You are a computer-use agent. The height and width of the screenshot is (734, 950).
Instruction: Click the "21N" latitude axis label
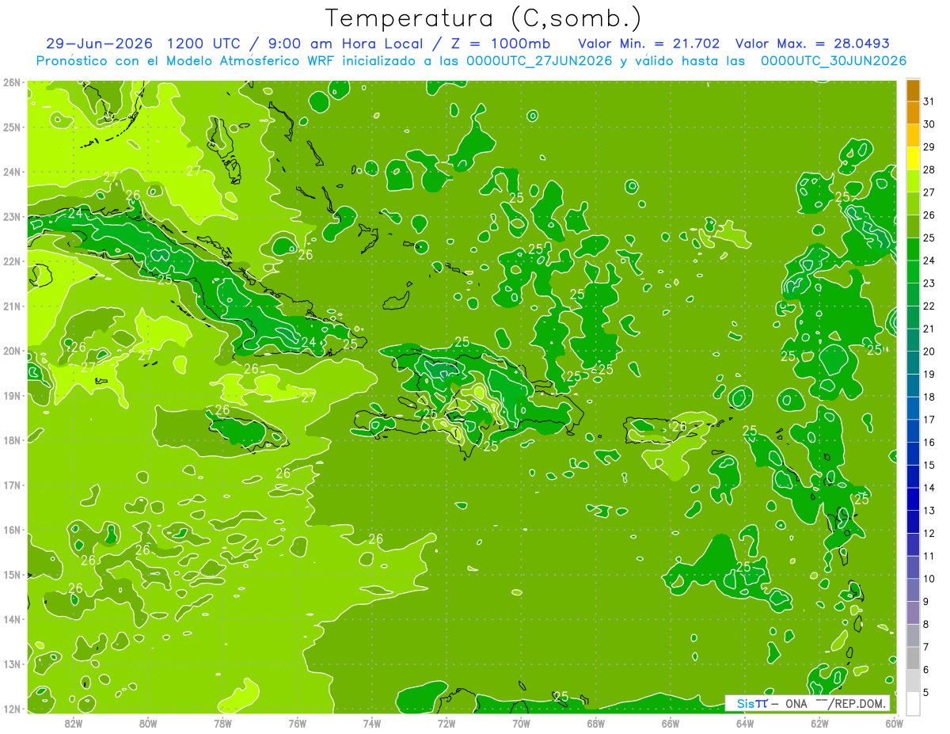tap(12, 306)
